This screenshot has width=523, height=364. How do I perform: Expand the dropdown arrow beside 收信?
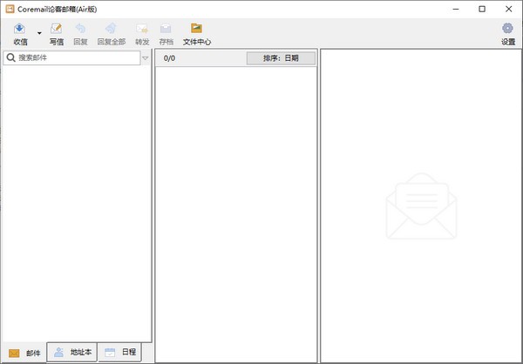[x=39, y=33]
